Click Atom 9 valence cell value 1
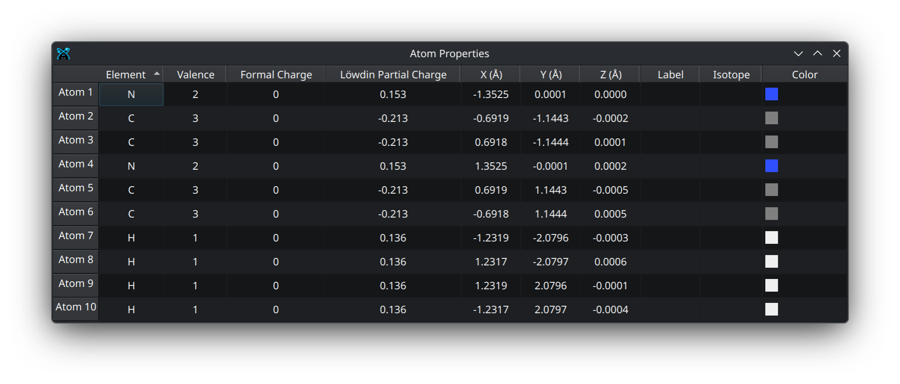900x384 pixels. pos(195,286)
